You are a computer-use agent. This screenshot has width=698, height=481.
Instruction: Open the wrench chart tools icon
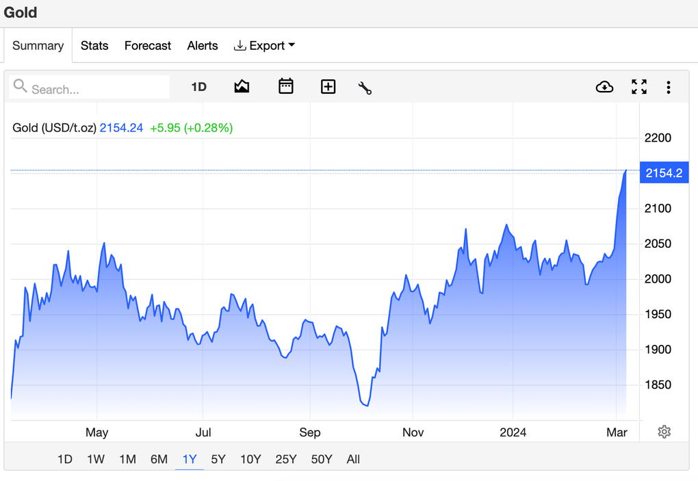pyautogui.click(x=365, y=88)
